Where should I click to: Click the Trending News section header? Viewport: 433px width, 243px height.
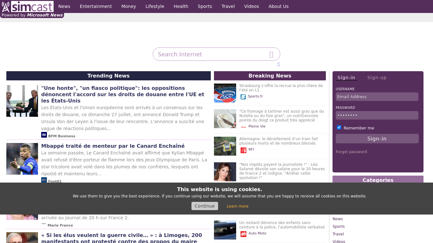(x=108, y=76)
